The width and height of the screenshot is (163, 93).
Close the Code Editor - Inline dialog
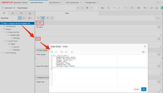[x=145, y=46]
